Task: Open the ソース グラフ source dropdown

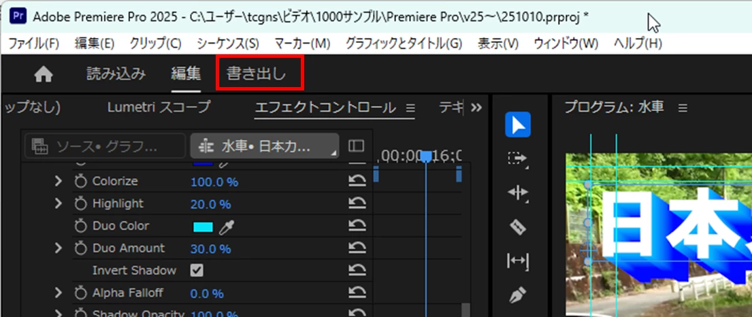Action: [105, 146]
